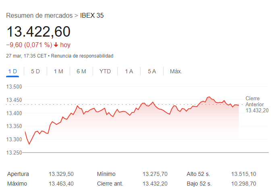This screenshot has height=192, width=278.
Task: Switch to the Máx. chart range
Action: pos(176,71)
